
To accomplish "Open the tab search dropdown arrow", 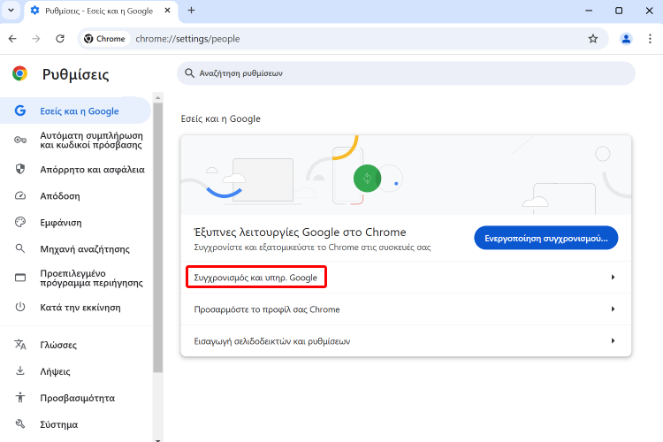I will (x=11, y=10).
